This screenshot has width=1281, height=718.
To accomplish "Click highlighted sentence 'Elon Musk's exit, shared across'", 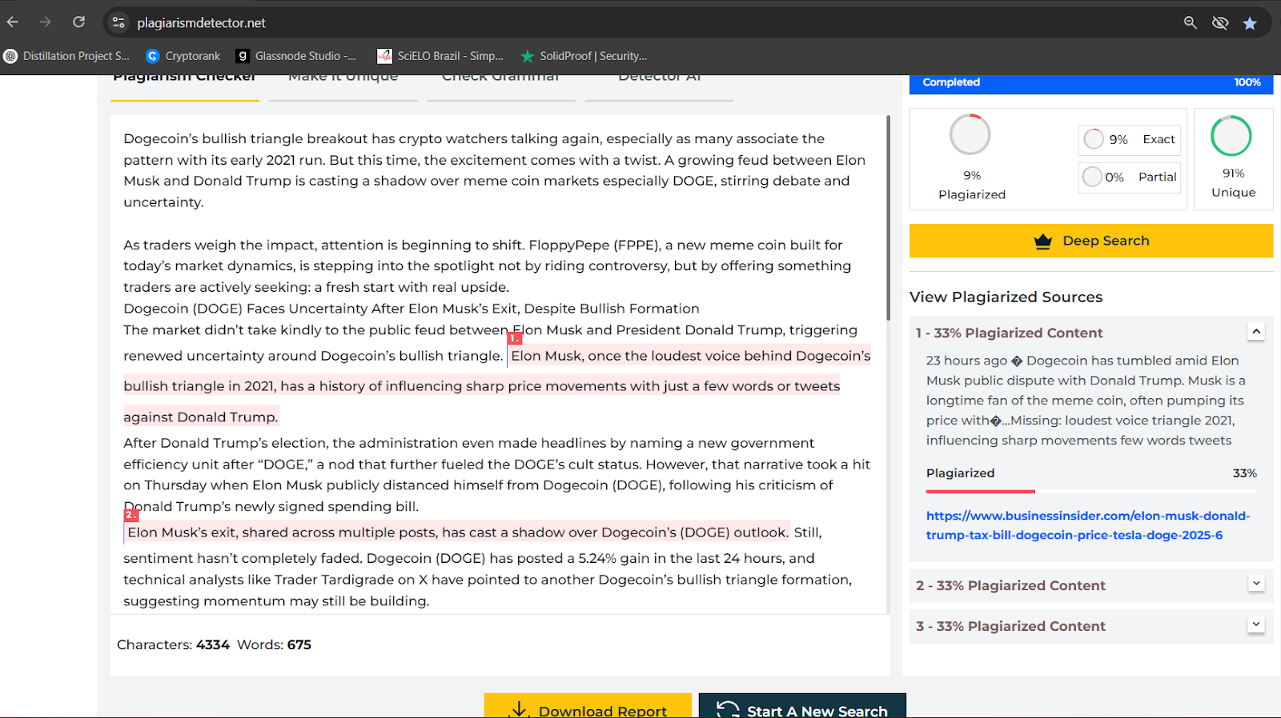I will coord(457,533).
